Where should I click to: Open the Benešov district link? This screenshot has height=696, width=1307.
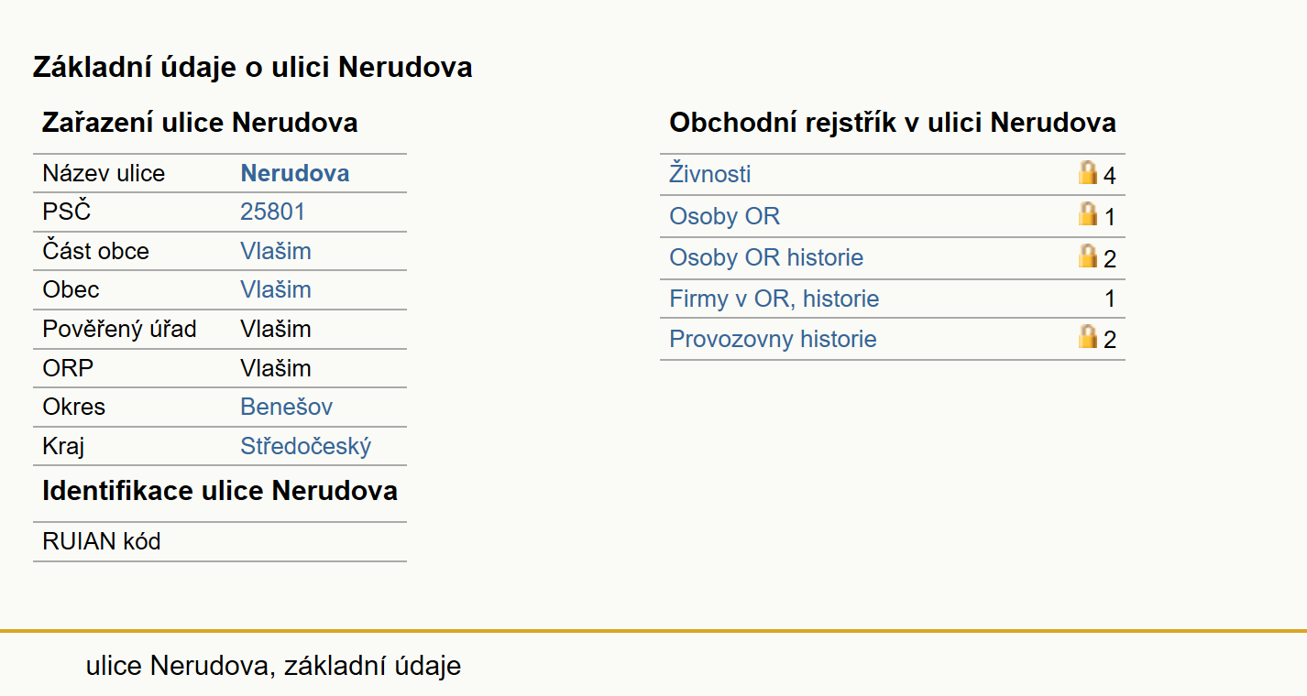(287, 407)
